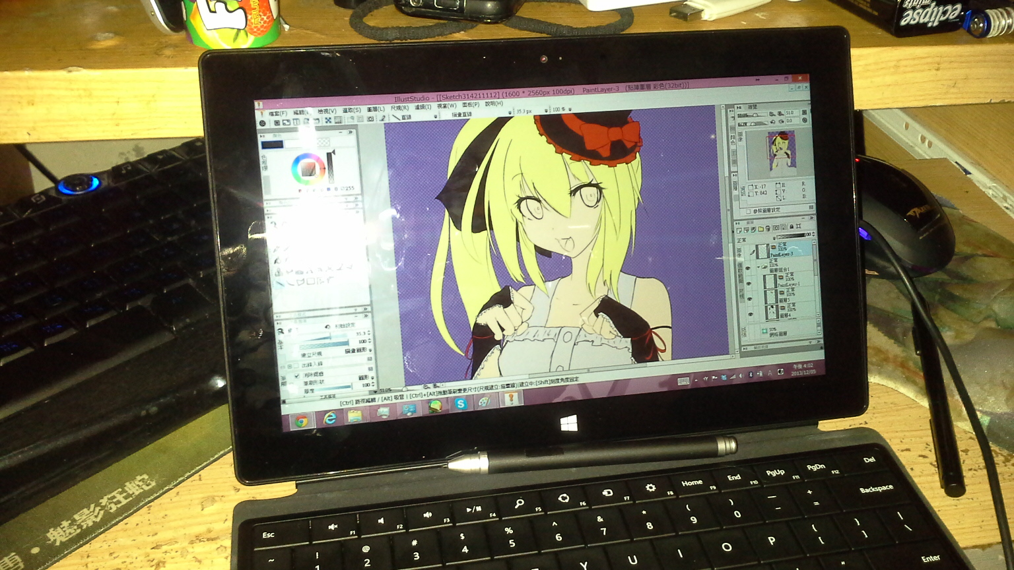
Task: Toggle the 出鋒入鋒 checkbox
Action: [296, 366]
